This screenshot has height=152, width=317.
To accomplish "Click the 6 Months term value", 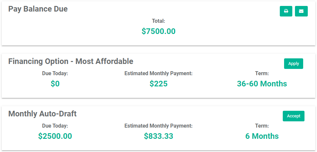I will click(262, 136).
